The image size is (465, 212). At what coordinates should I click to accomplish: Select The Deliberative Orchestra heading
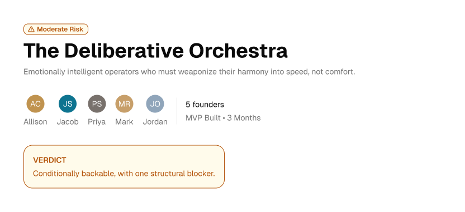pos(155,51)
